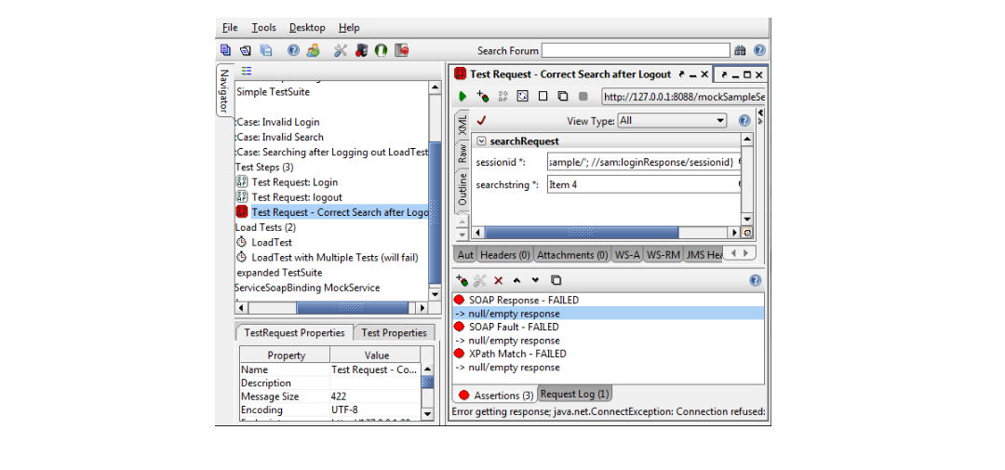Select the Raw vertical editor tab

[x=462, y=154]
